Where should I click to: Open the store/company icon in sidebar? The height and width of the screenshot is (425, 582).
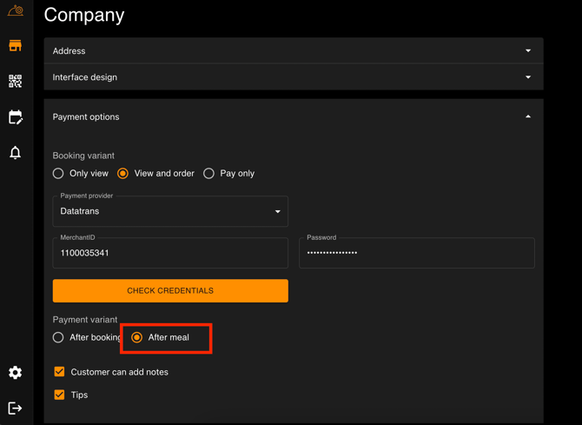(15, 45)
